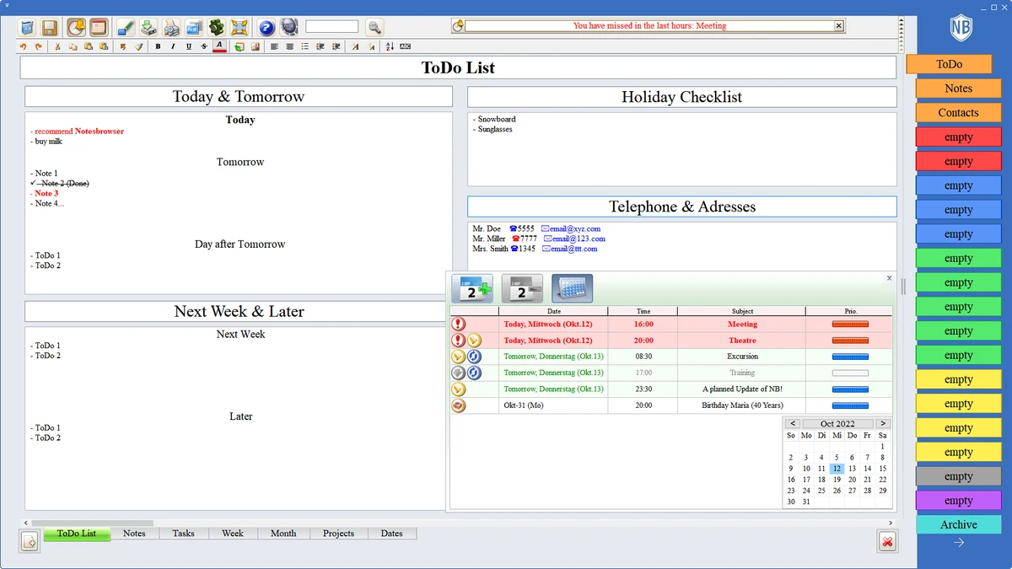
Task: Click the undo arrow icon
Action: 24,46
